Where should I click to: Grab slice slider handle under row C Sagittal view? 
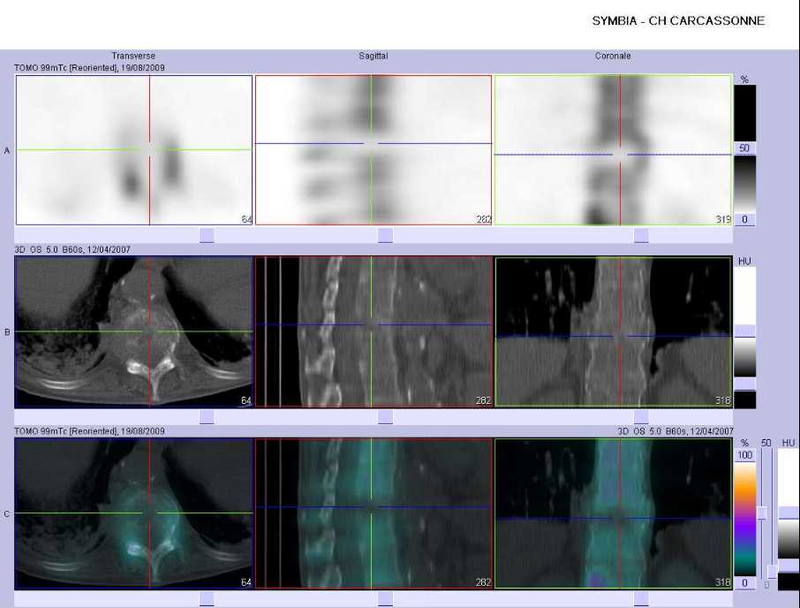[x=386, y=599]
